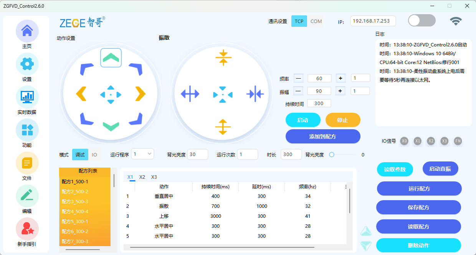The image size is (476, 255).
Task: Move action up with teal triangle
Action: pyautogui.click(x=366, y=231)
